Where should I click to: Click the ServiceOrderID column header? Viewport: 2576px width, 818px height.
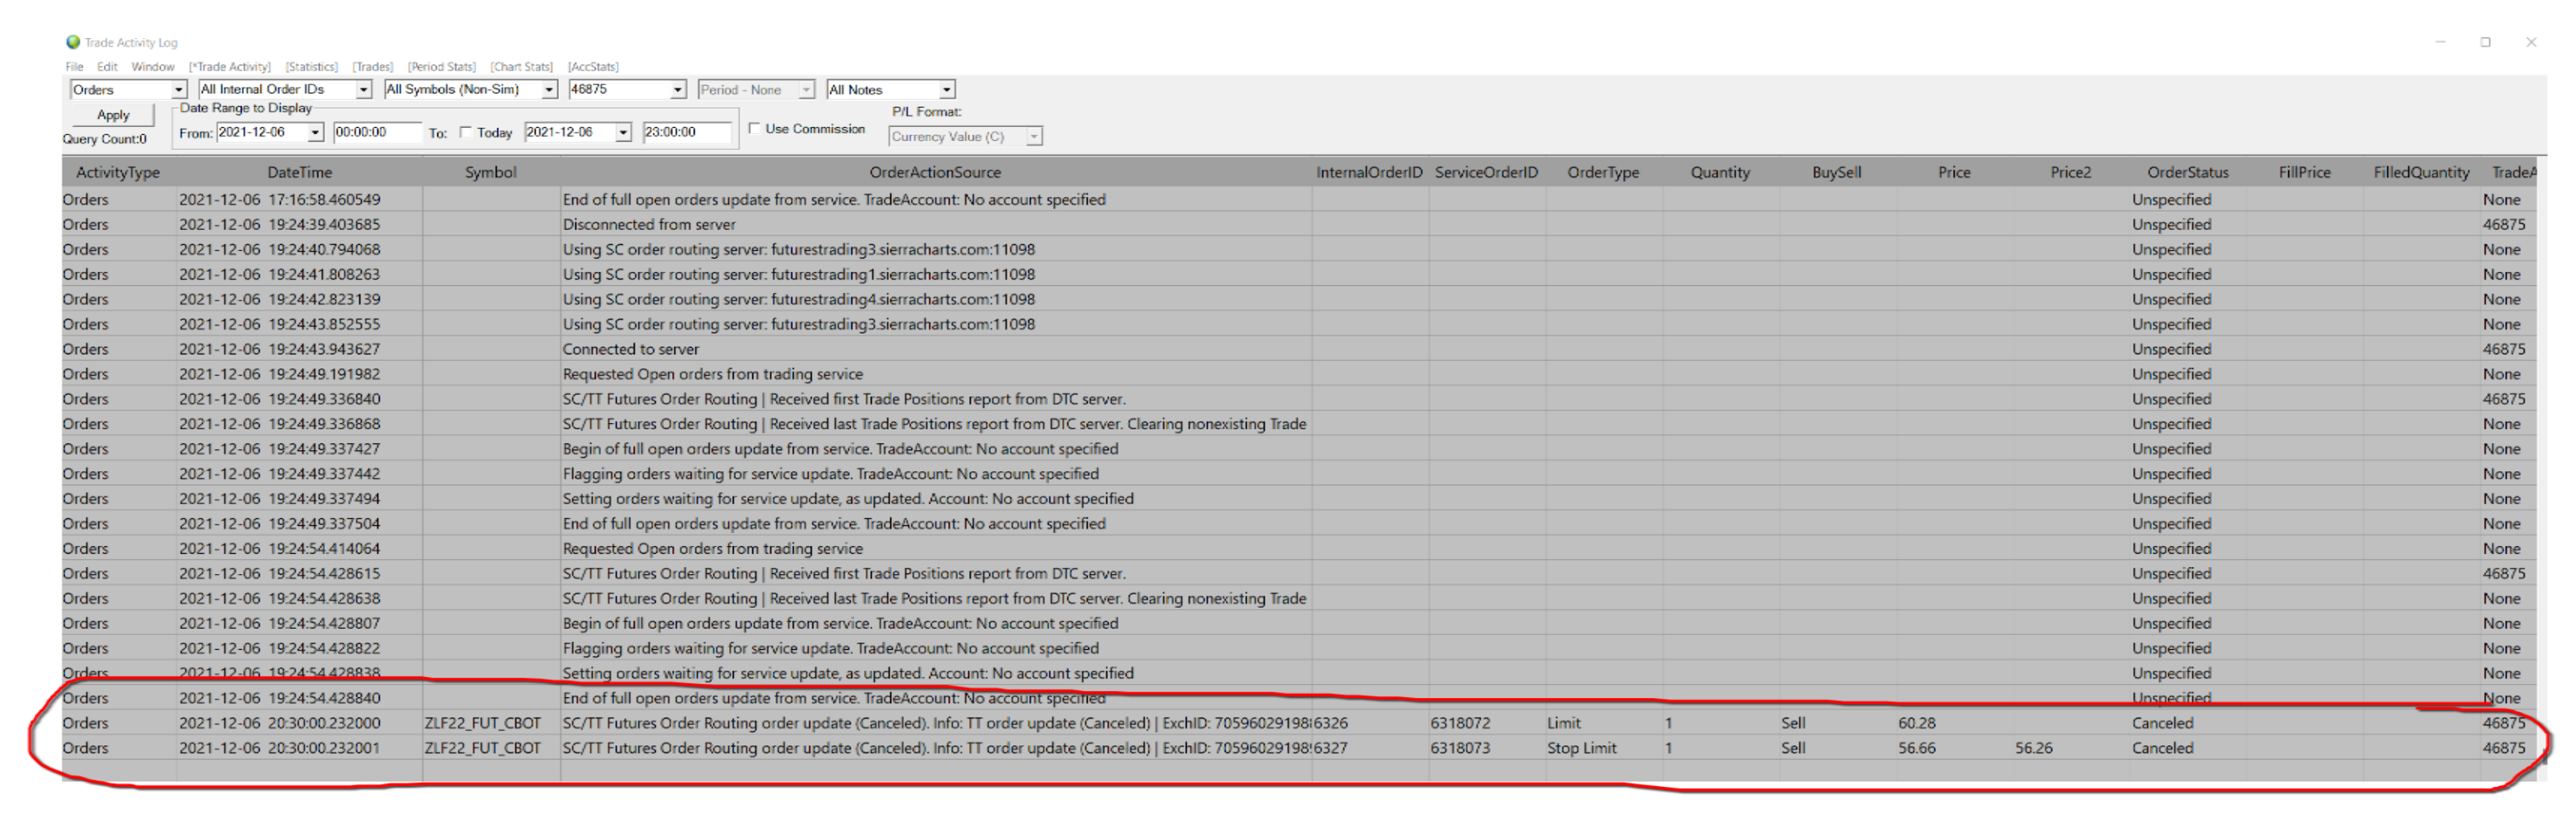click(x=1486, y=172)
